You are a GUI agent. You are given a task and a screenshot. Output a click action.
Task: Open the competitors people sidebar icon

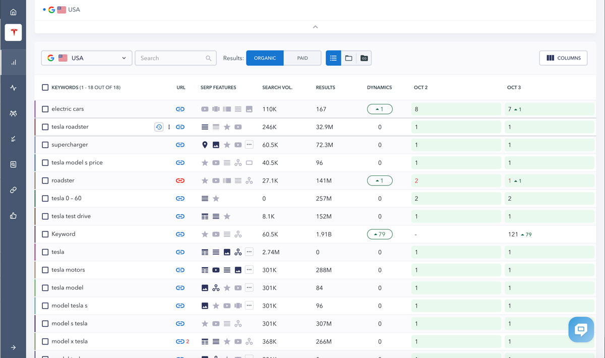point(13,113)
